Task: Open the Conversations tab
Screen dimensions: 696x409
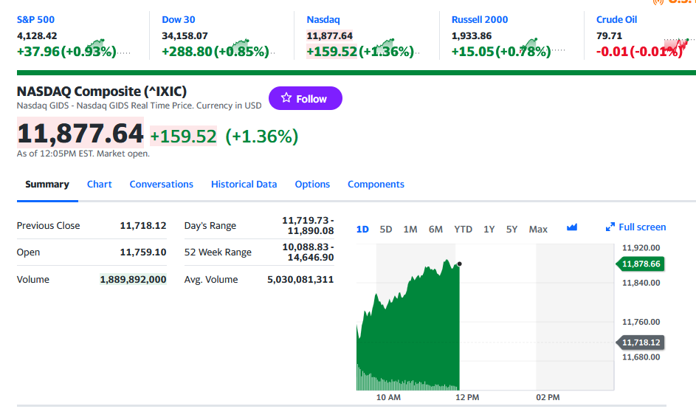Action: point(161,185)
